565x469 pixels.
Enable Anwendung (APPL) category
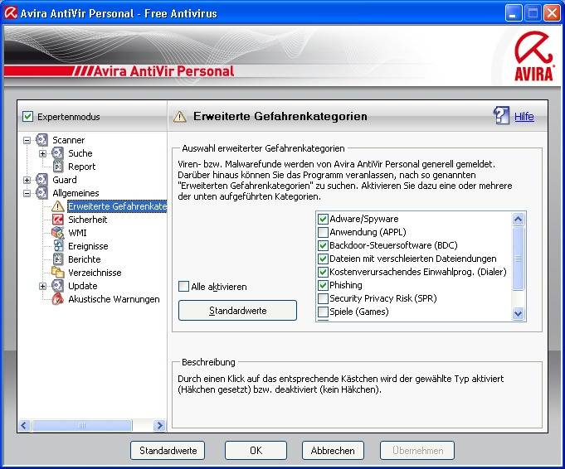coord(323,232)
